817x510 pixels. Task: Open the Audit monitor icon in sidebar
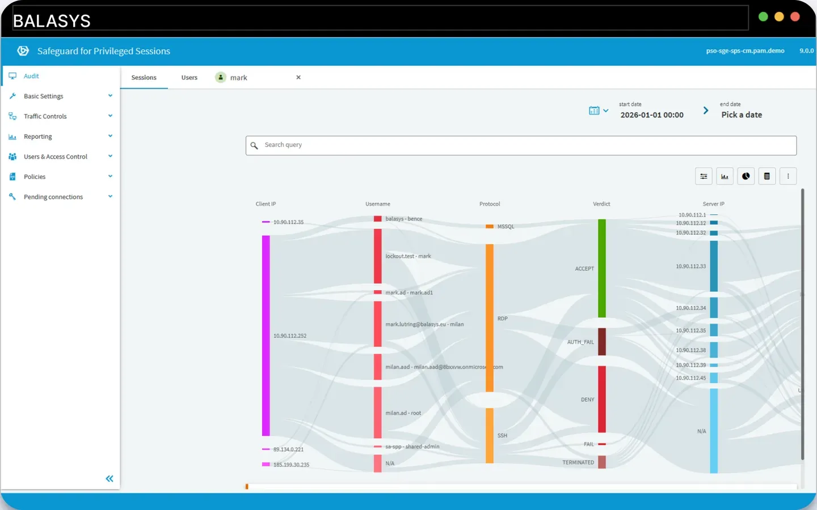(x=12, y=76)
